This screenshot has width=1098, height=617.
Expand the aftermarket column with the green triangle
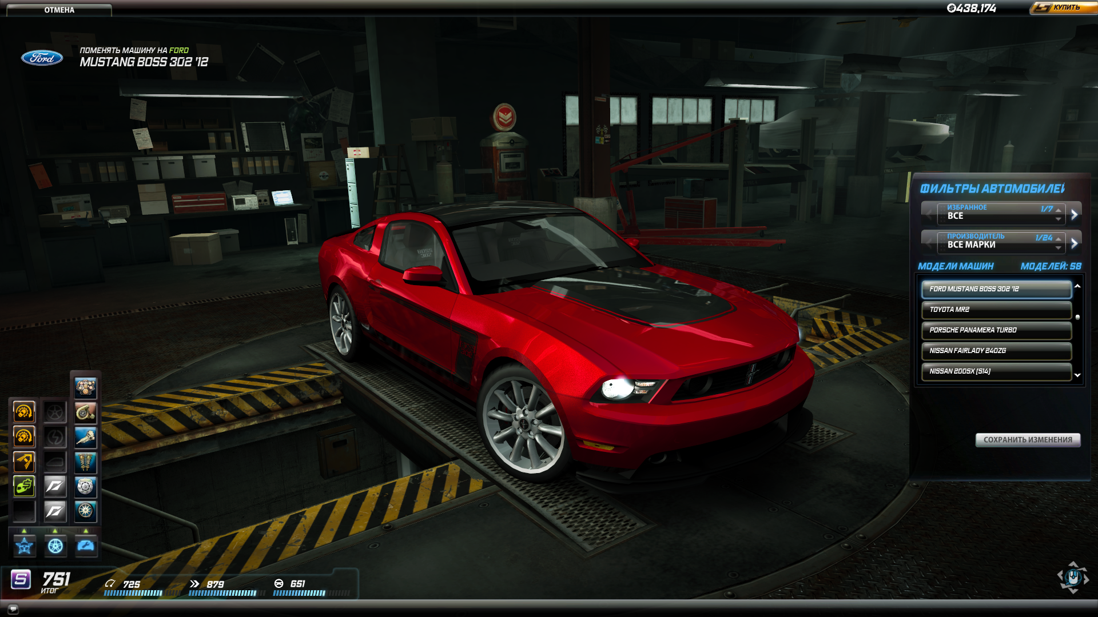click(x=55, y=531)
